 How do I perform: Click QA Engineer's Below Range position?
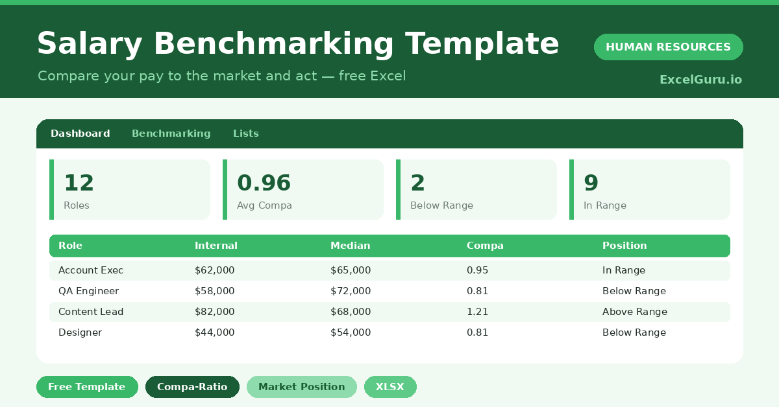(634, 291)
